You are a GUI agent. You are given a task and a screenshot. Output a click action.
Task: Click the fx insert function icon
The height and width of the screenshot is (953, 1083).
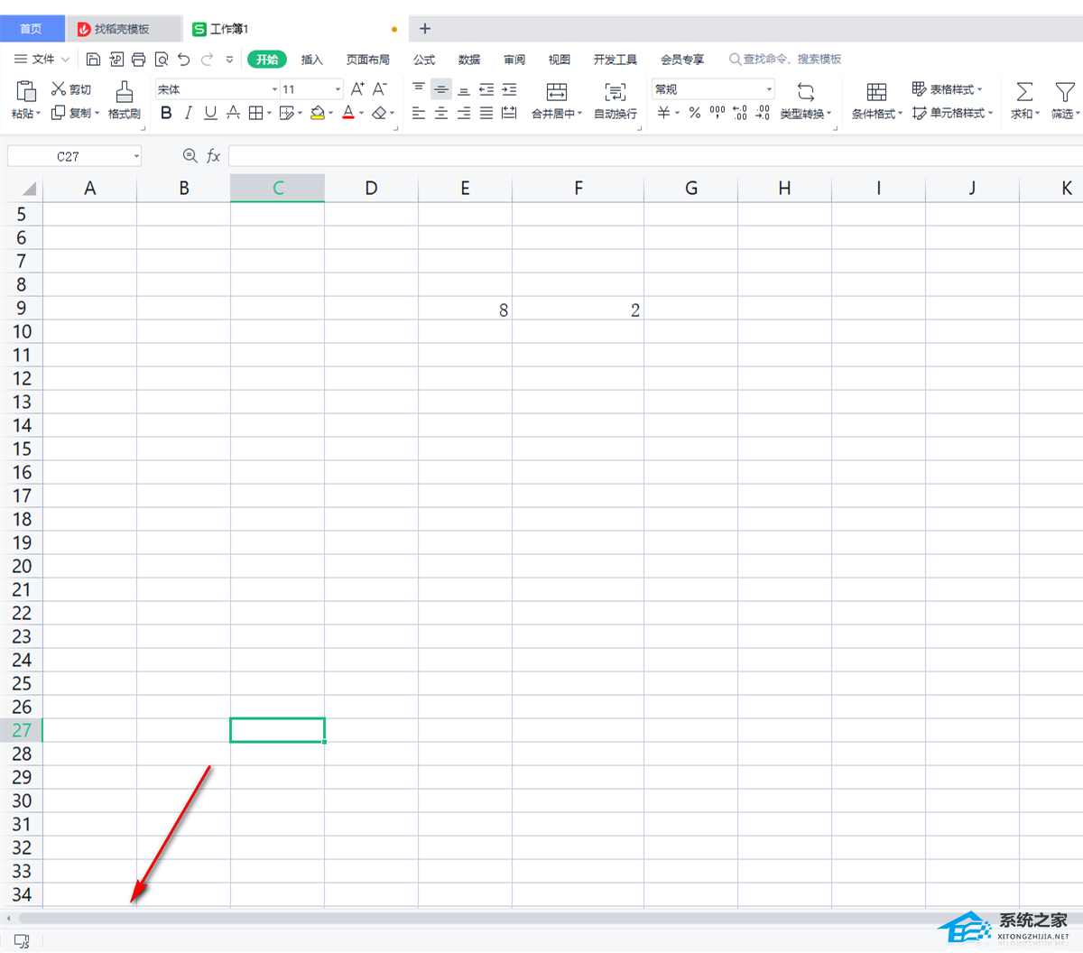[x=214, y=156]
